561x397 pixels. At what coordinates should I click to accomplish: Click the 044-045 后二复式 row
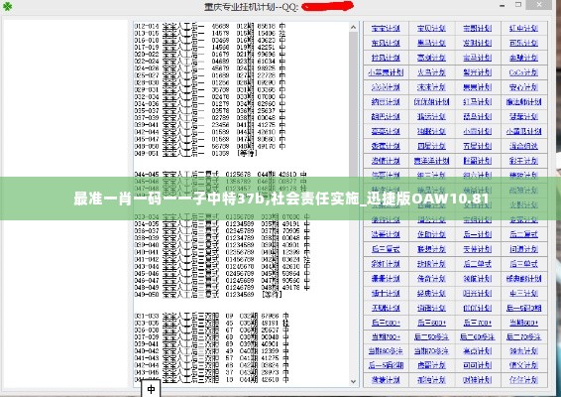(220, 175)
